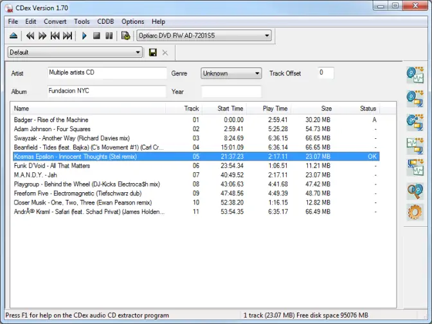Sort by the Play Time column header
The height and width of the screenshot is (324, 432).
pyautogui.click(x=269, y=108)
